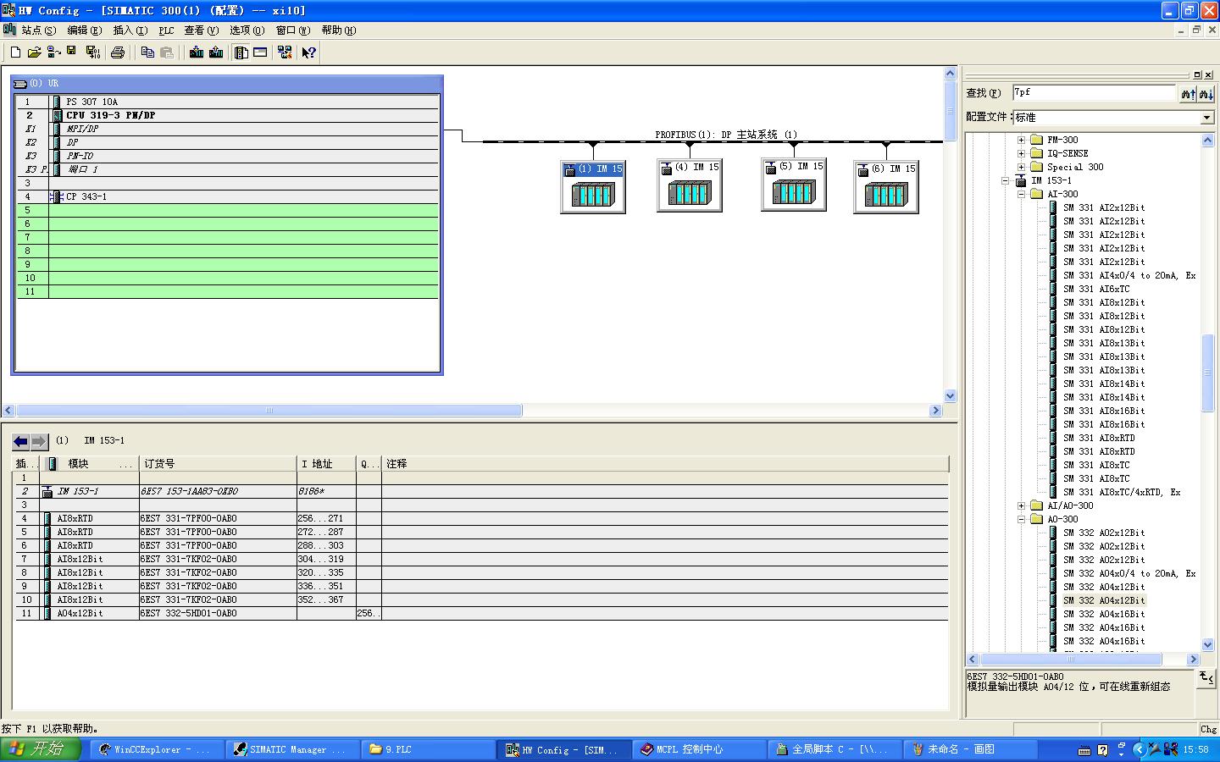Click the catalog info icon at bottom right
Image resolution: width=1220 pixels, height=762 pixels.
coord(1206,677)
